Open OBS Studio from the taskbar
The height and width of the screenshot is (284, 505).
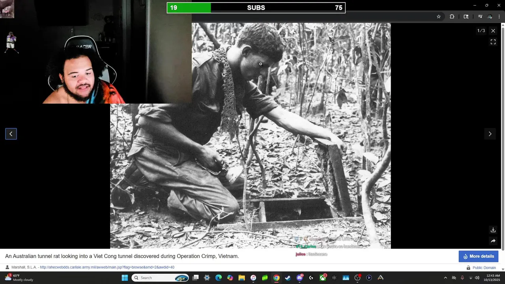point(357,278)
